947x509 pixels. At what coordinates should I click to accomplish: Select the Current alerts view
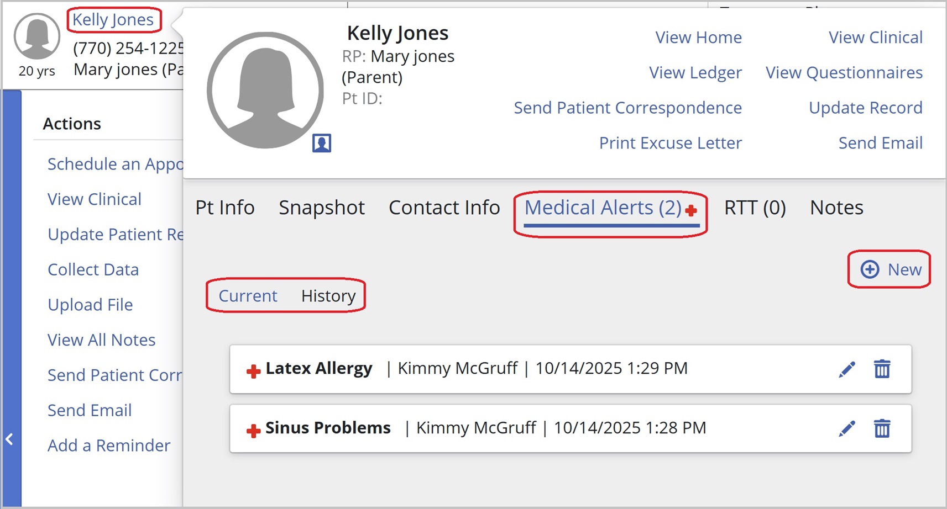[x=248, y=296]
